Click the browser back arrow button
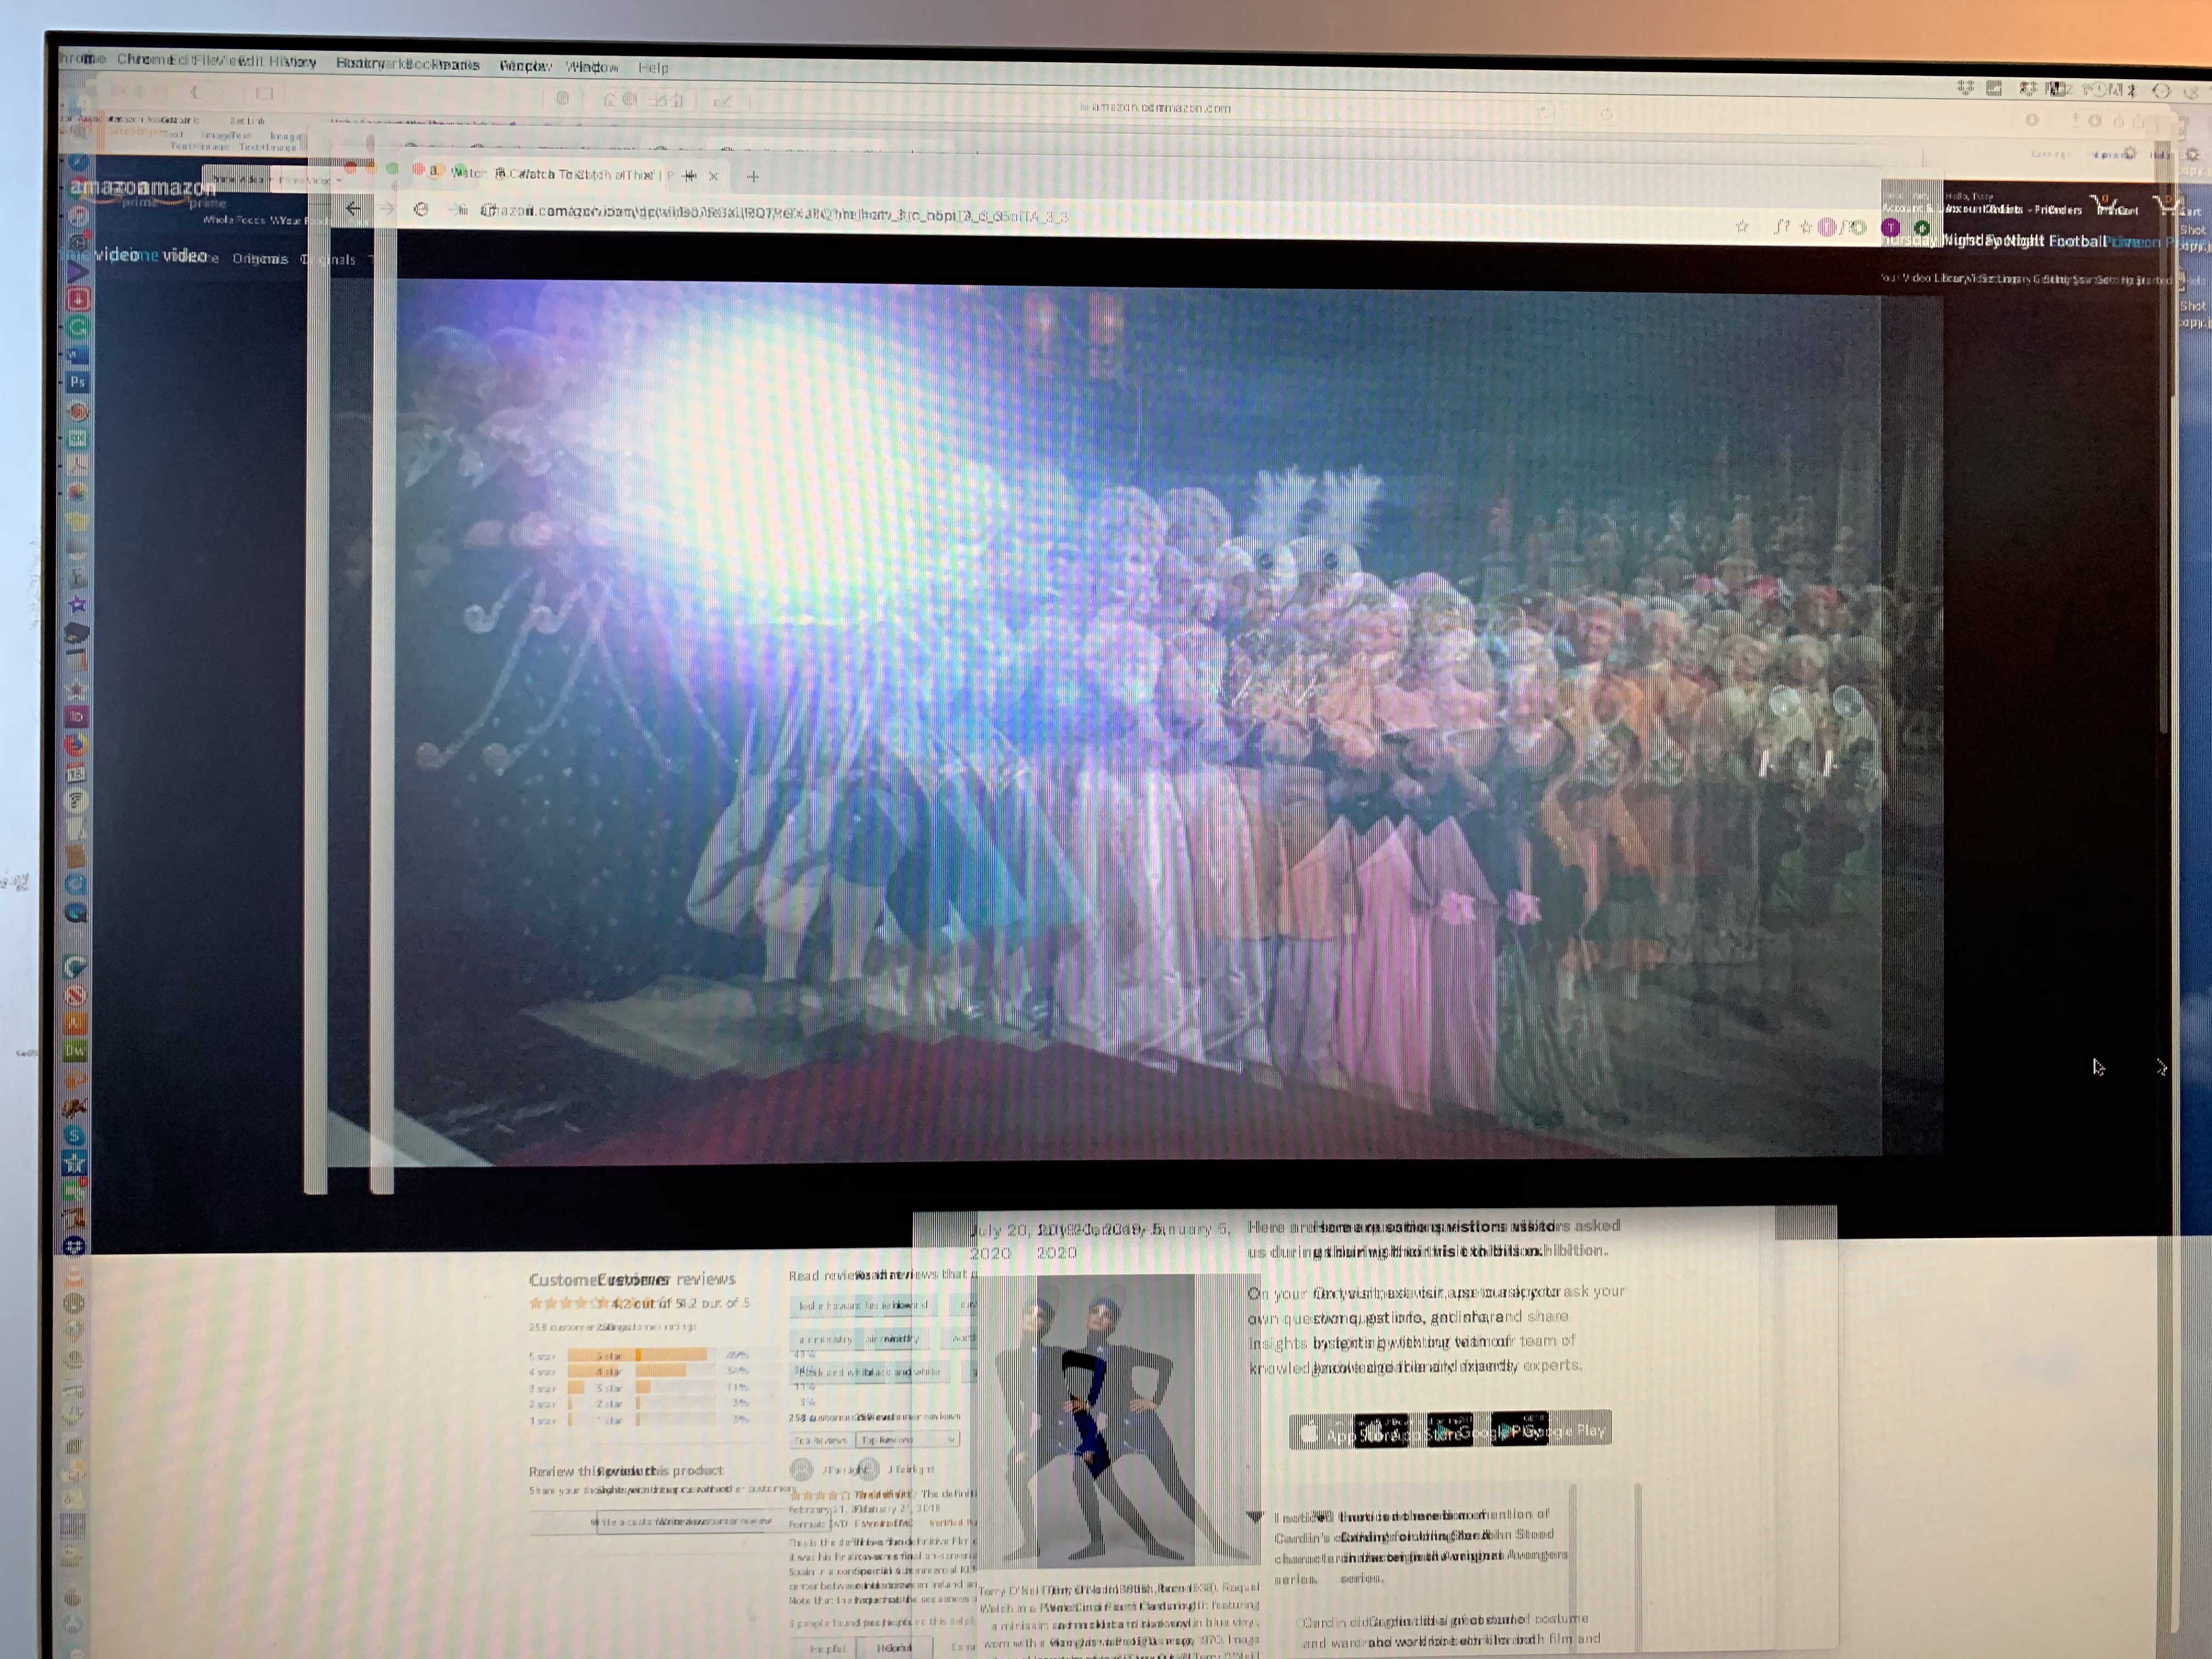Viewport: 2212px width, 1659px height. (x=353, y=208)
